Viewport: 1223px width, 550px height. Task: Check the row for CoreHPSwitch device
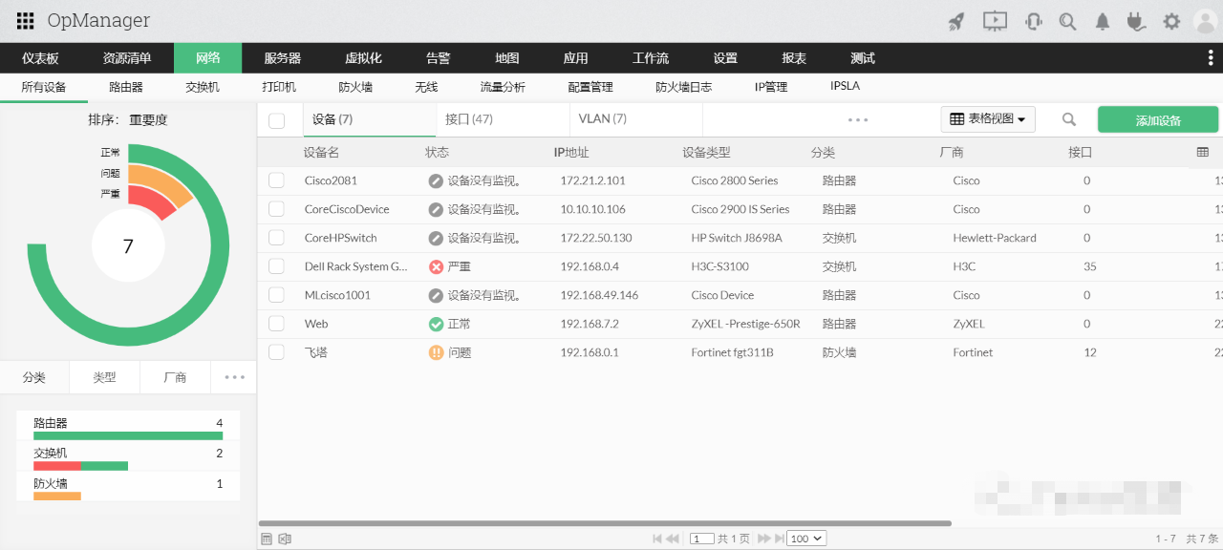[276, 238]
